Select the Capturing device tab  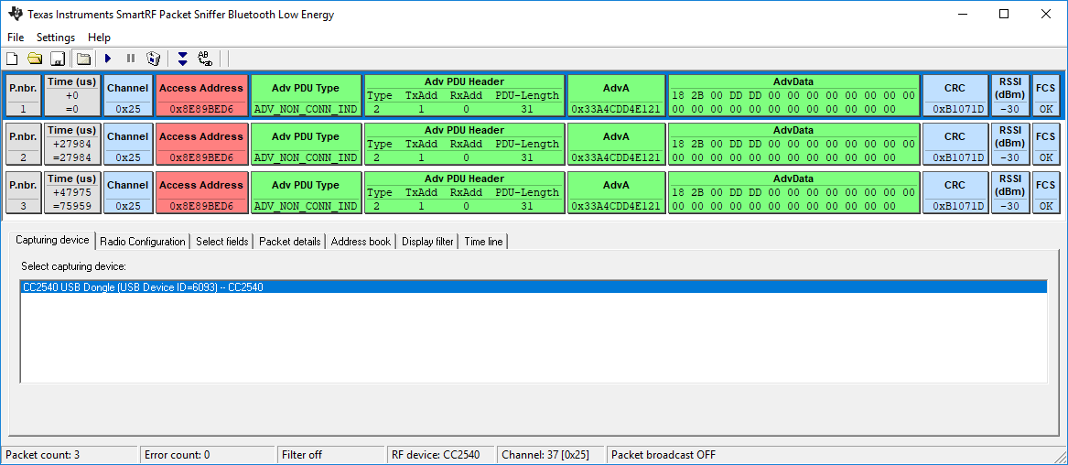point(52,241)
